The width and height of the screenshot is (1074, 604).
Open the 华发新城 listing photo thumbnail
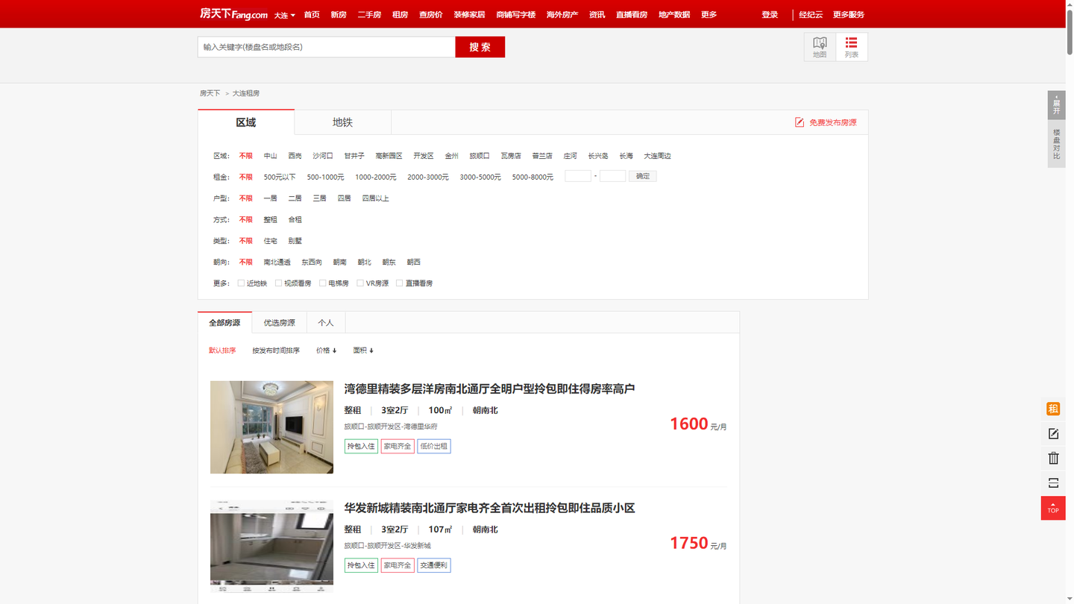pyautogui.click(x=271, y=547)
